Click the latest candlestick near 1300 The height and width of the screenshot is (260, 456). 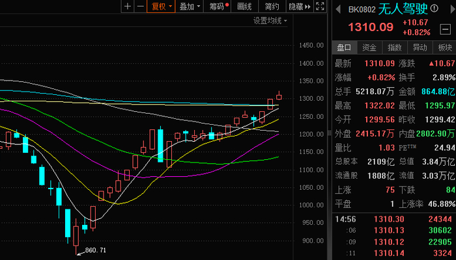[x=279, y=96]
